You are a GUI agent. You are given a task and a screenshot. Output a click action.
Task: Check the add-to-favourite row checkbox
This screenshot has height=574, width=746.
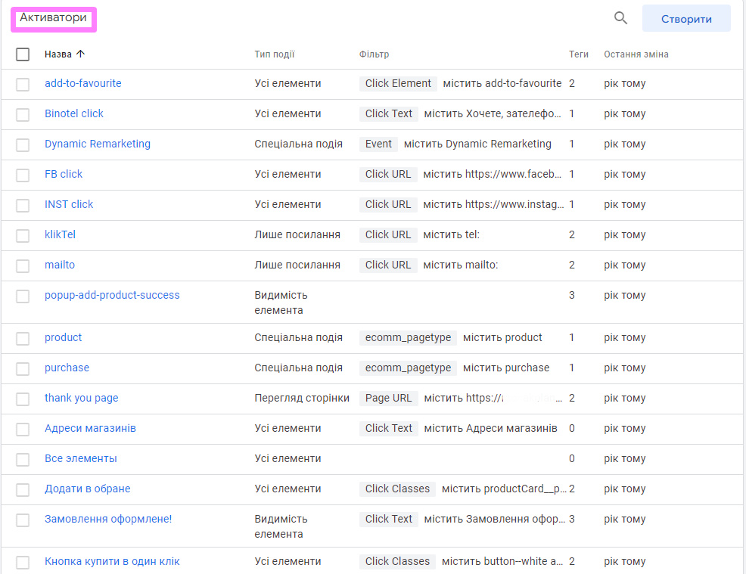tap(23, 84)
